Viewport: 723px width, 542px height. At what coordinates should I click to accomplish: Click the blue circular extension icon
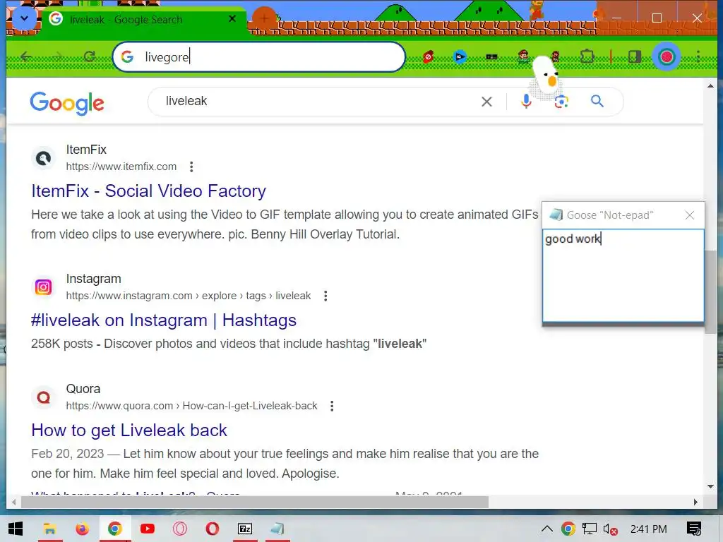tap(460, 57)
